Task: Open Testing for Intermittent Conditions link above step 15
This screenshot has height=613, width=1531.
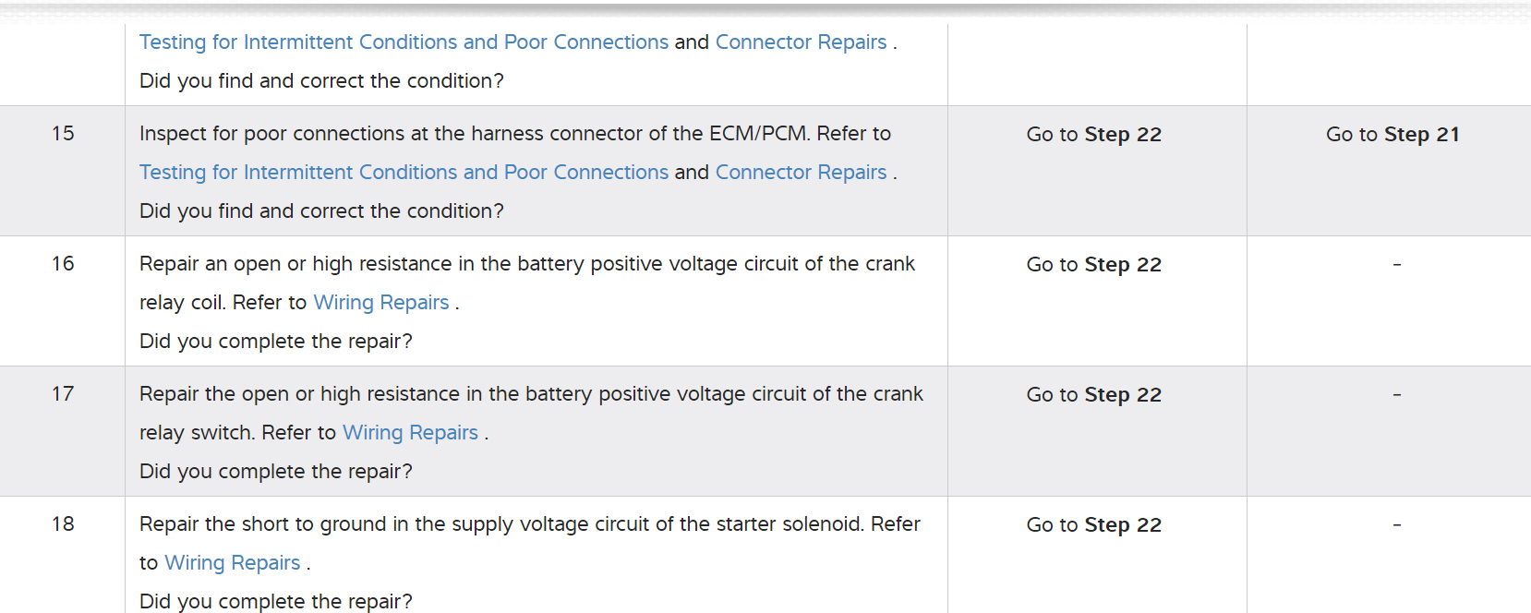Action: point(404,42)
